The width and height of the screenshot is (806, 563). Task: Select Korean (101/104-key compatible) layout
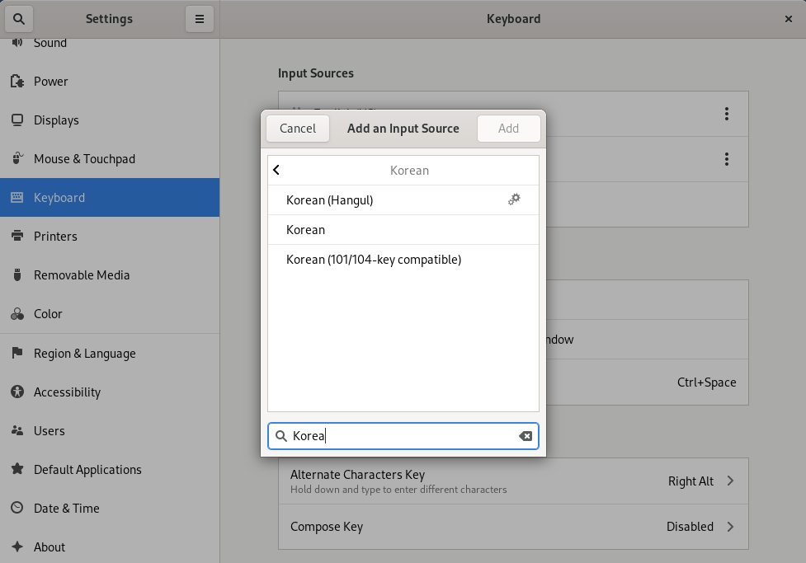tap(374, 260)
